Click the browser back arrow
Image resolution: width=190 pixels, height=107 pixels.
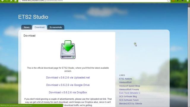tap(2, 1)
